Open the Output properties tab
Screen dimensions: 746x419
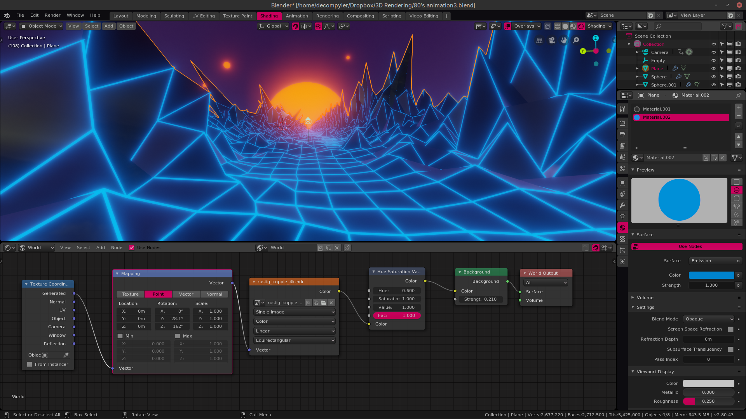[x=622, y=134]
